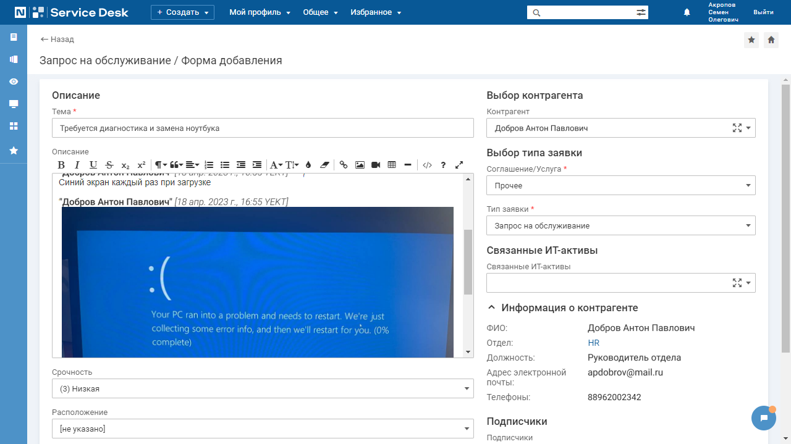Open advanced search filter settings

tap(641, 12)
